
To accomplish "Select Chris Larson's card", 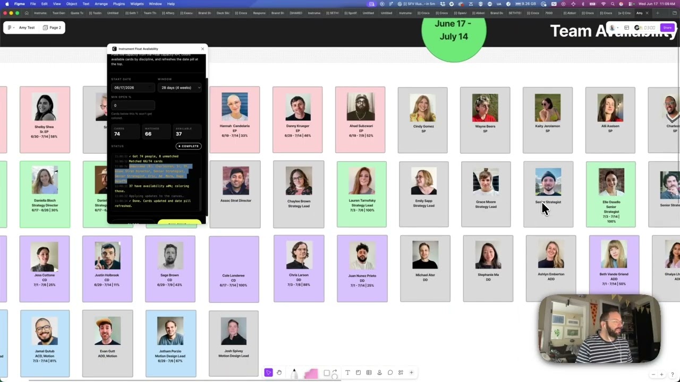I will [299, 269].
